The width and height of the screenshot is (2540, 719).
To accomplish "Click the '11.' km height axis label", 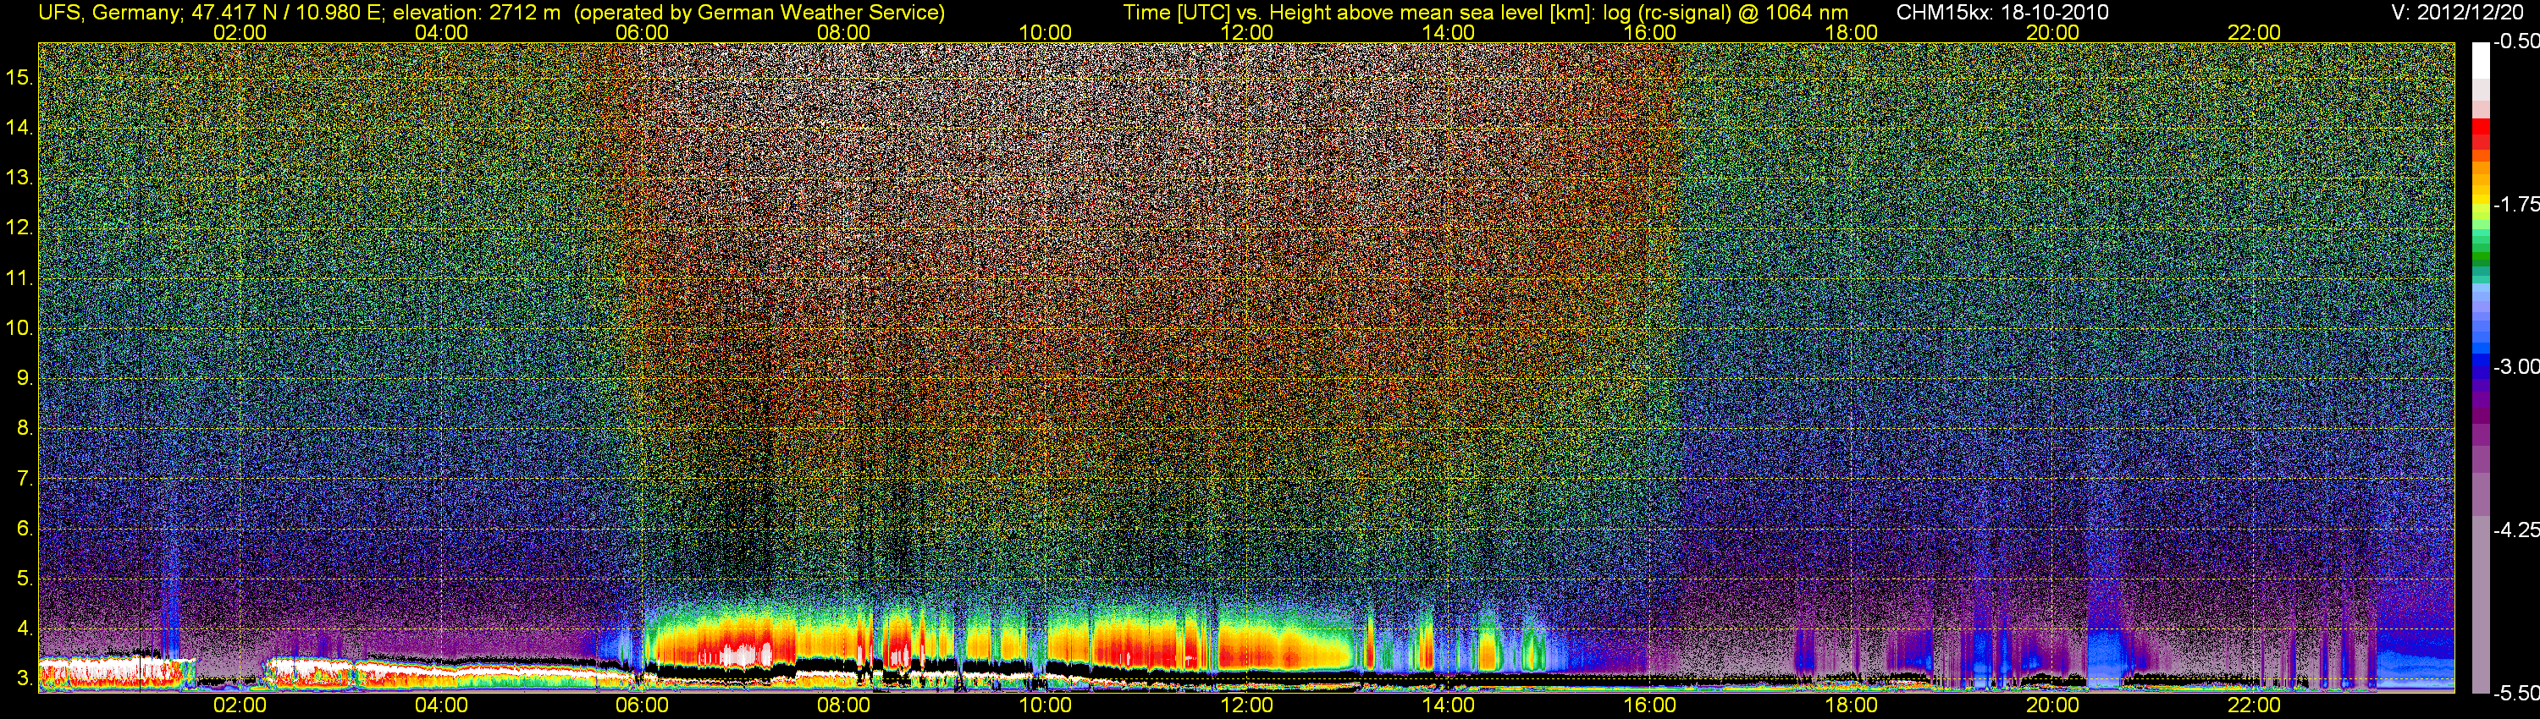I will point(19,277).
